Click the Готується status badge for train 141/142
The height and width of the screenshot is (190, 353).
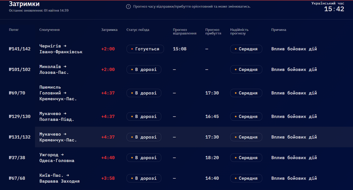144,49
